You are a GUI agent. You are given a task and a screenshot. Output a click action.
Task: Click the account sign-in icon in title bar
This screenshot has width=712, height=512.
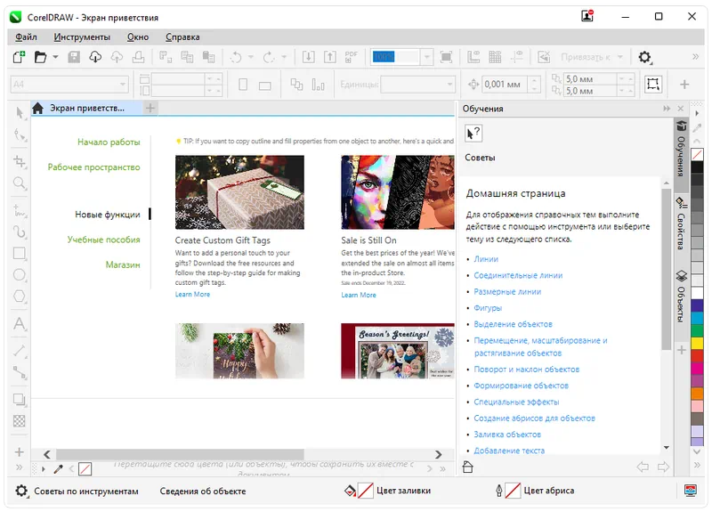coord(587,16)
